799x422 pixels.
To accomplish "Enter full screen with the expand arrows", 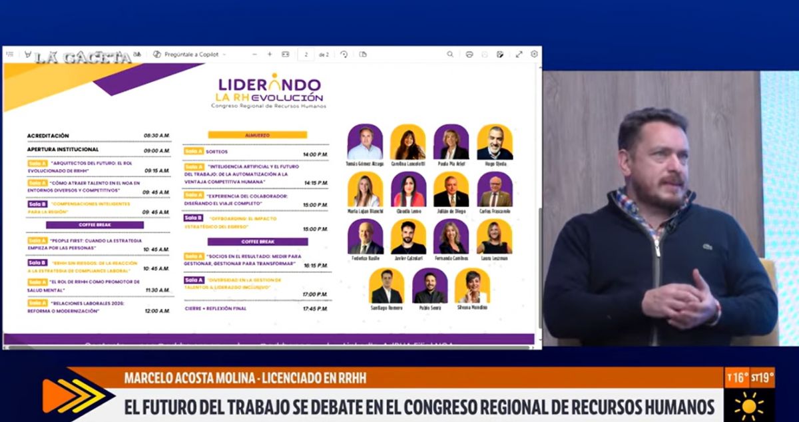I will (519, 55).
